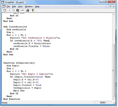This screenshot has height=107, width=118.
Task: Click 'function DoExplode(obj)' line
Action: 19,63
